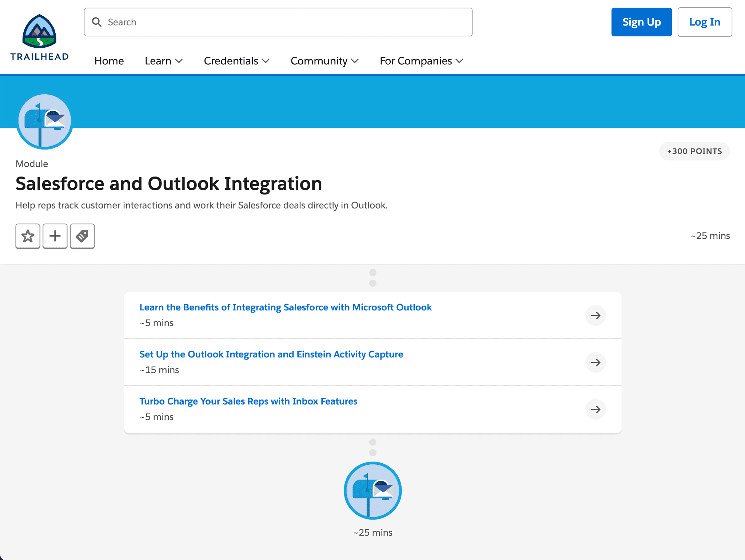Viewport: 745px width, 560px height.
Task: Click the Module label above the title
Action: pyautogui.click(x=32, y=164)
